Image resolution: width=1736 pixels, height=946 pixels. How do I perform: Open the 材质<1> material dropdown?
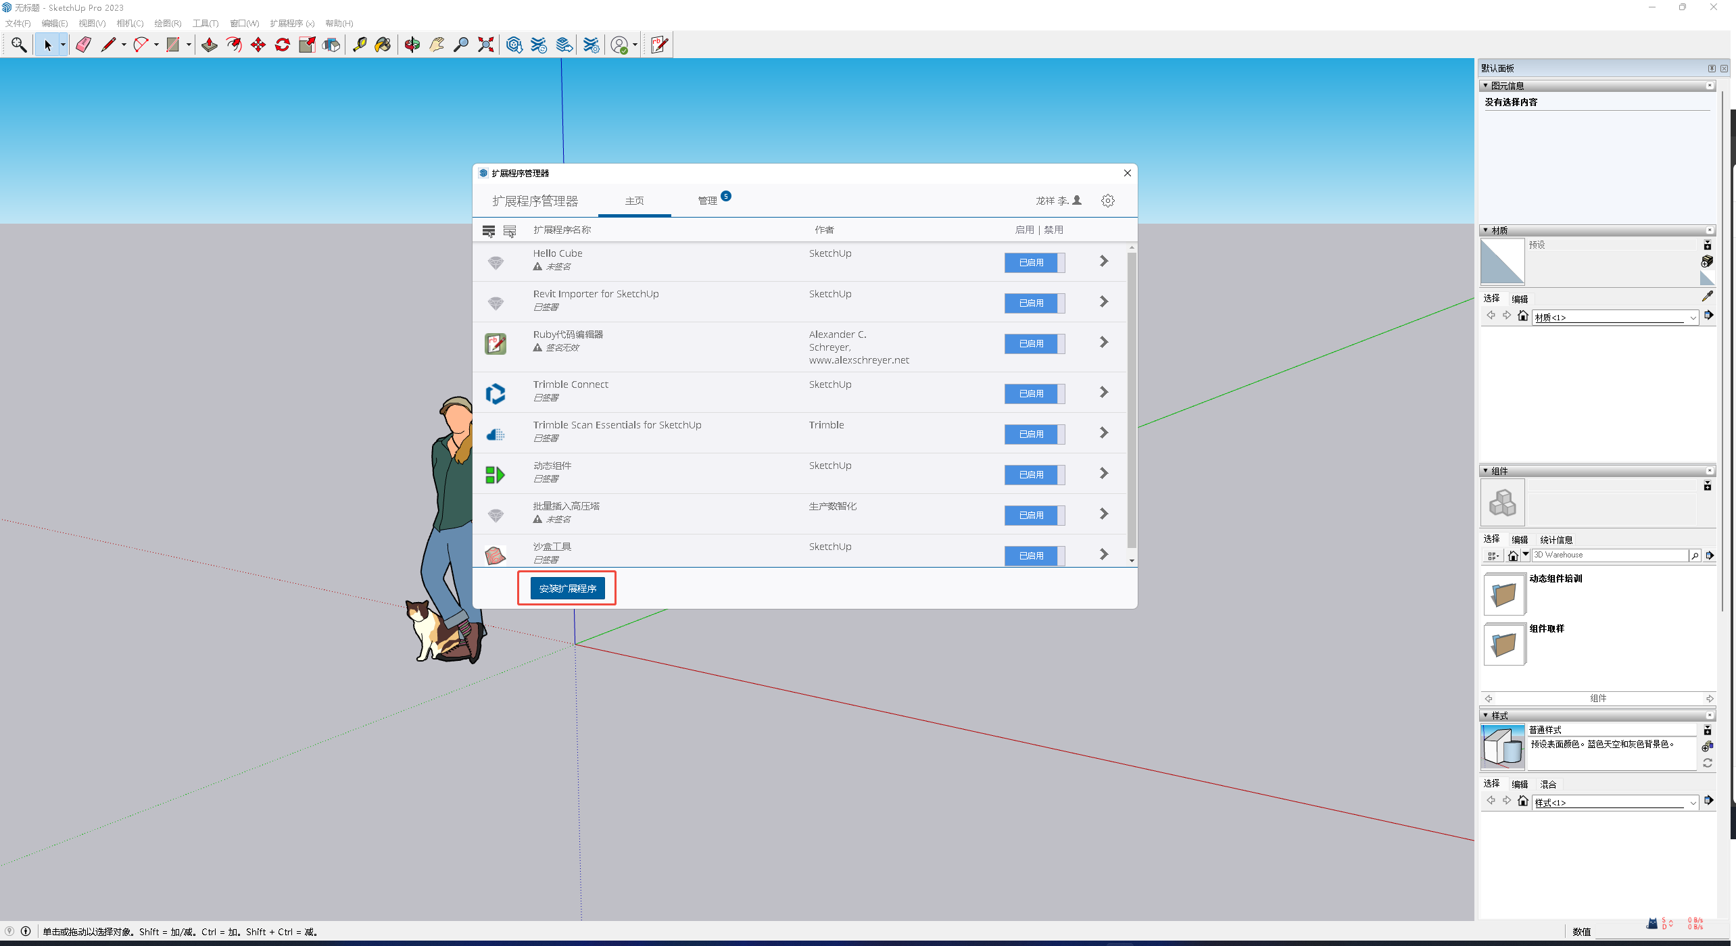(x=1693, y=318)
